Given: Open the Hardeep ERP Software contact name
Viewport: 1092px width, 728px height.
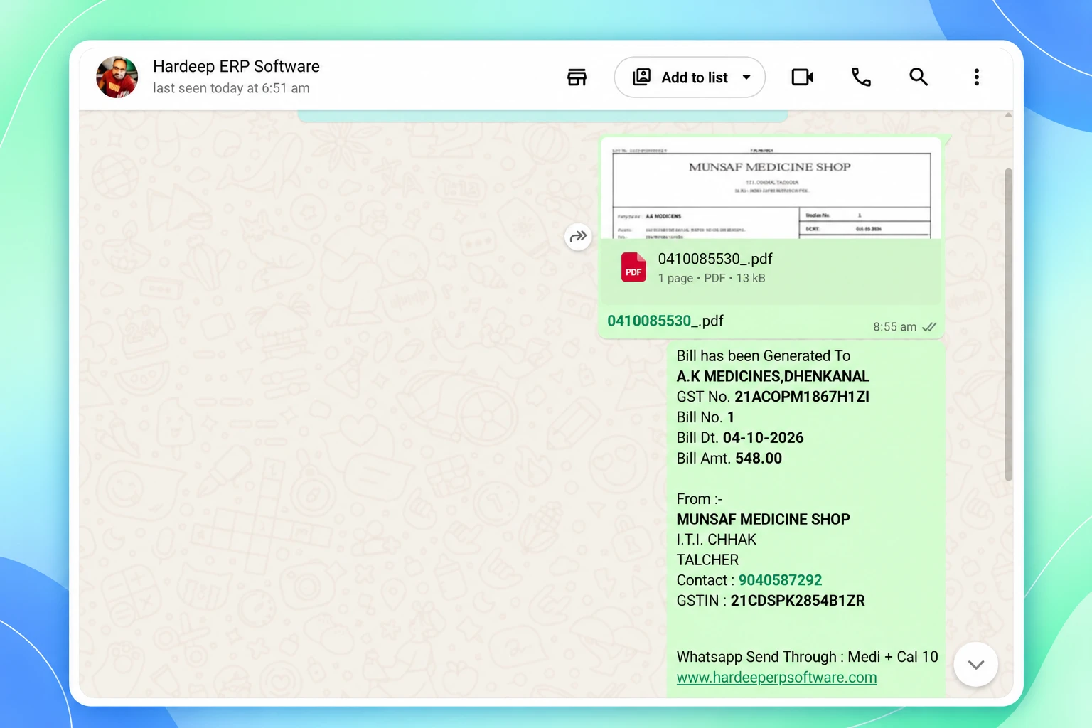Looking at the screenshot, I should (236, 66).
